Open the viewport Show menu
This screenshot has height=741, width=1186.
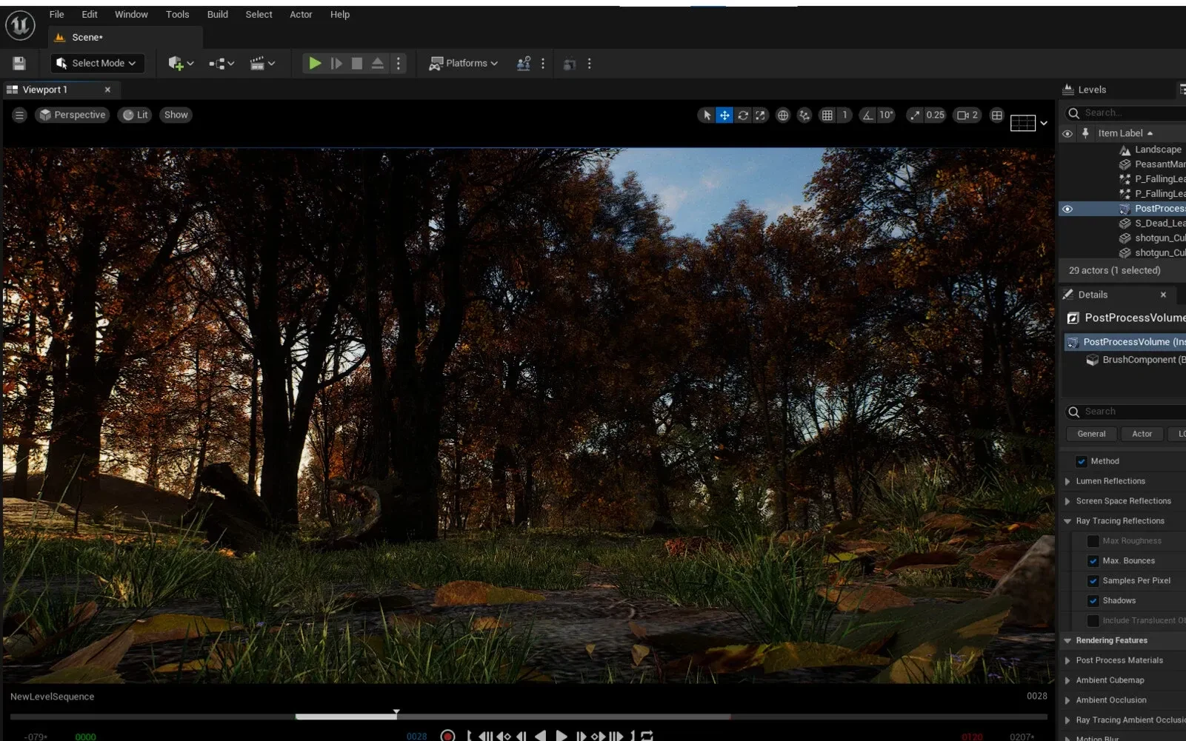pyautogui.click(x=176, y=115)
